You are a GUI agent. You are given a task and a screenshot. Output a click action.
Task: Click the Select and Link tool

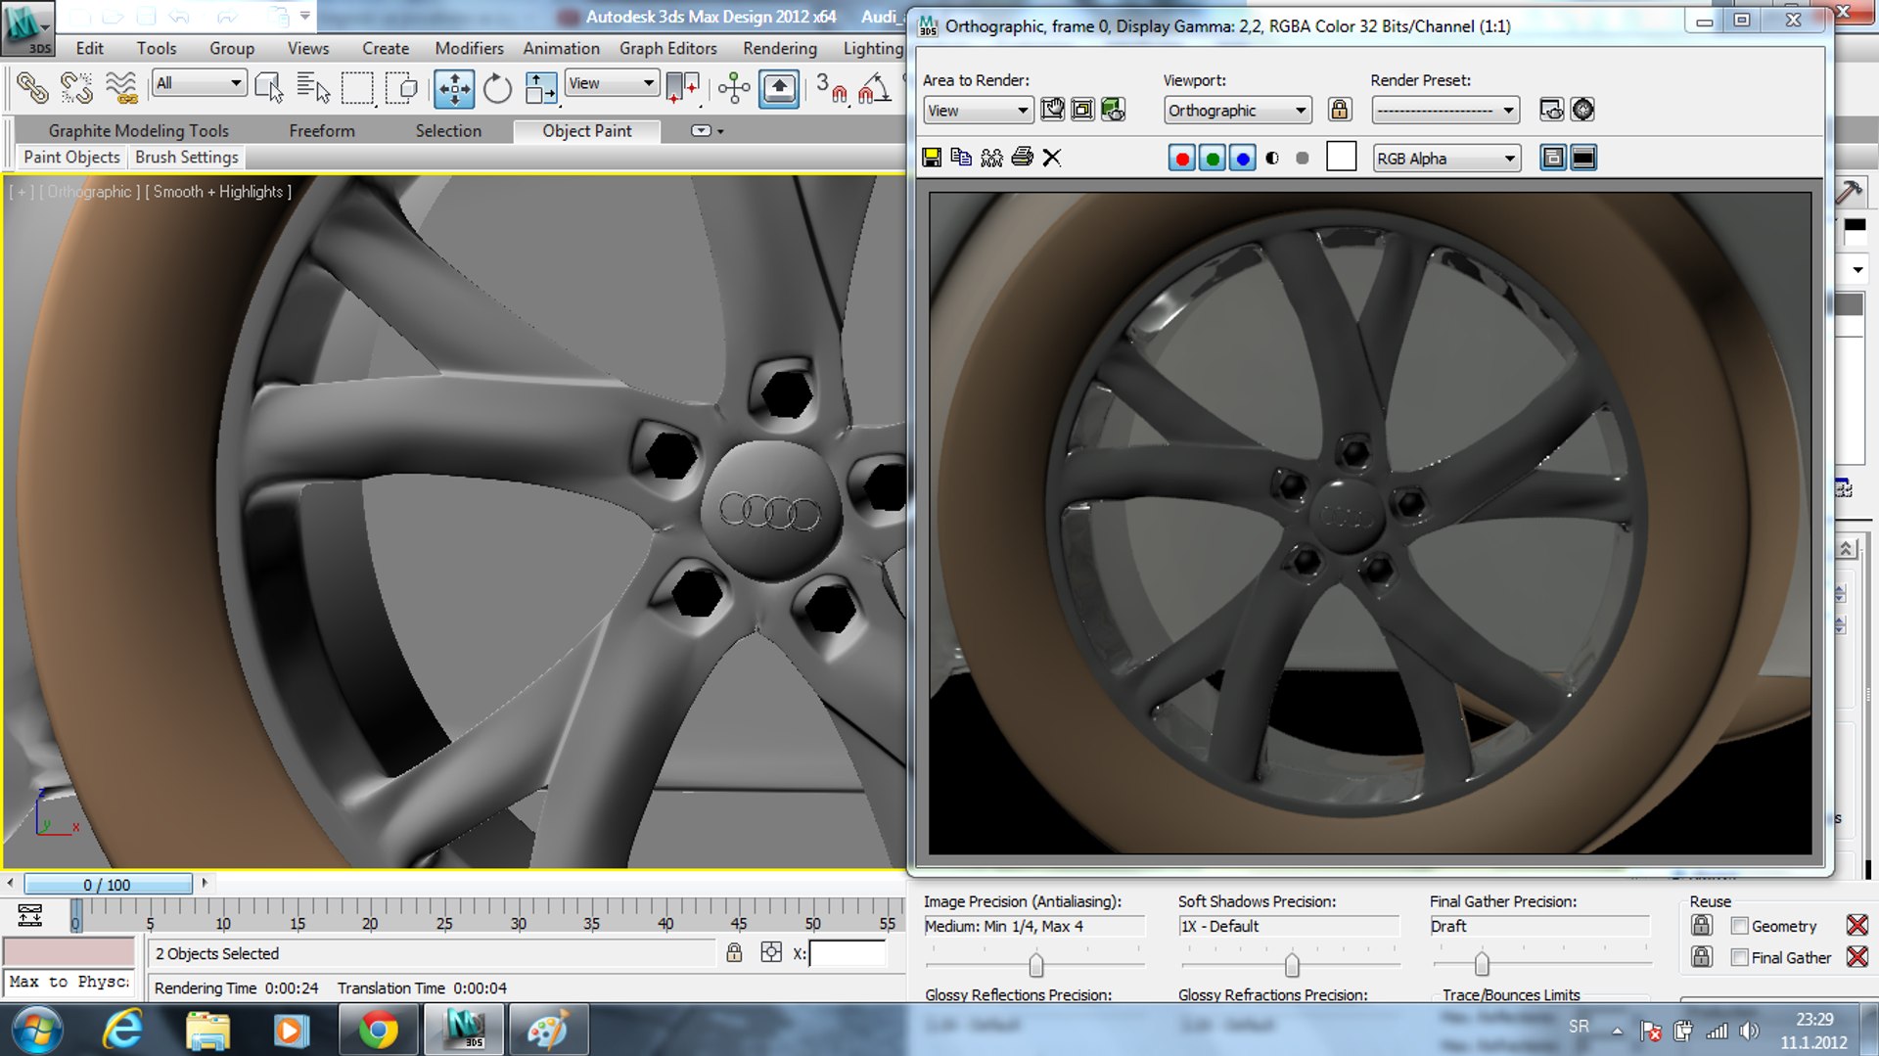point(32,88)
